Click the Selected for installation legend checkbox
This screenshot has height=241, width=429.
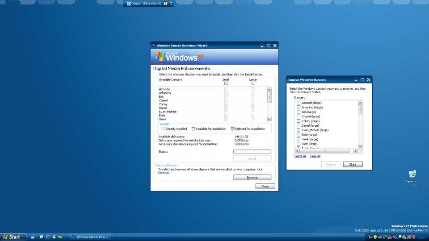pyautogui.click(x=232, y=129)
